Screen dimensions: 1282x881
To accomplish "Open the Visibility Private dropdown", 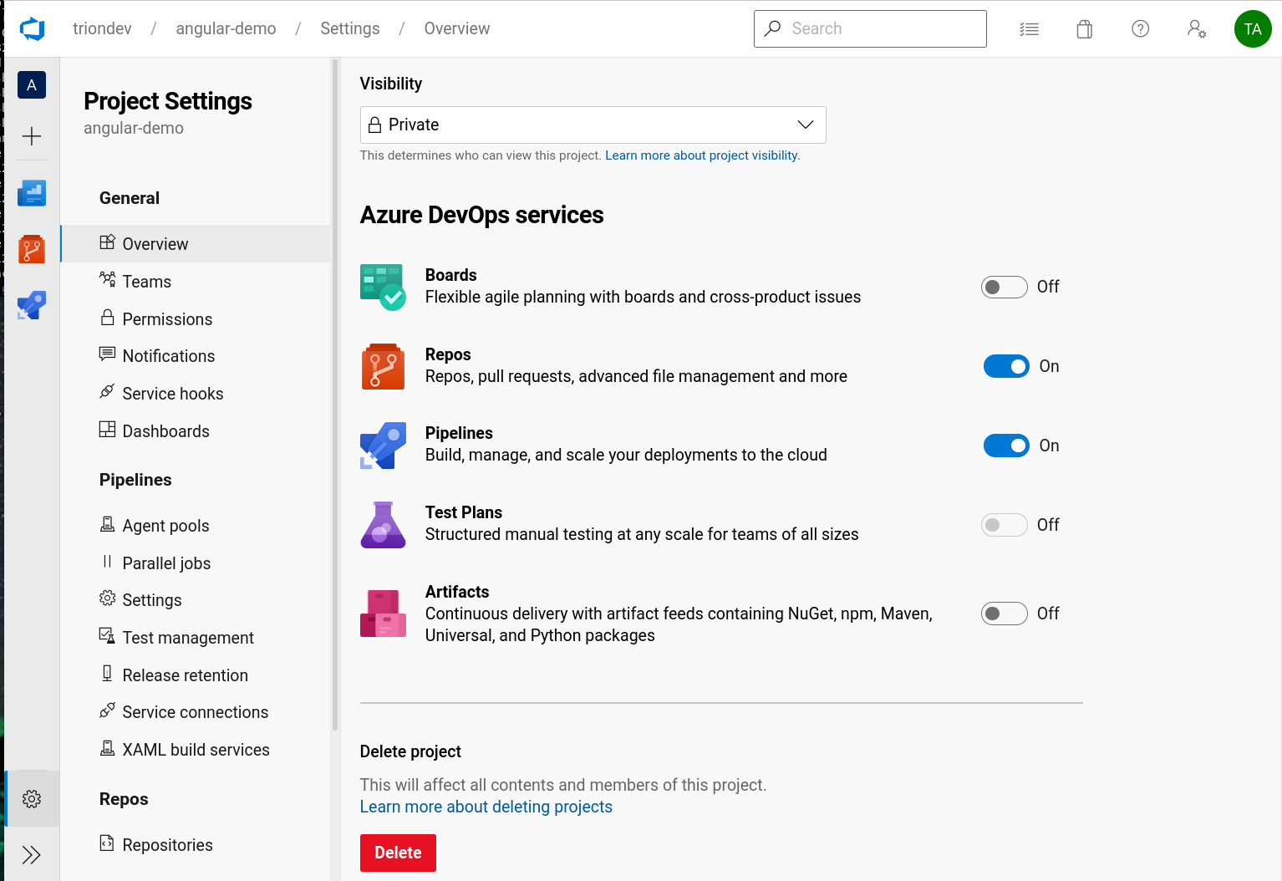I will (593, 125).
